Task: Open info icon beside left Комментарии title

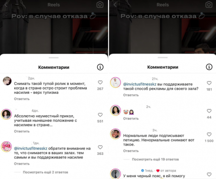Action: tap(100, 67)
